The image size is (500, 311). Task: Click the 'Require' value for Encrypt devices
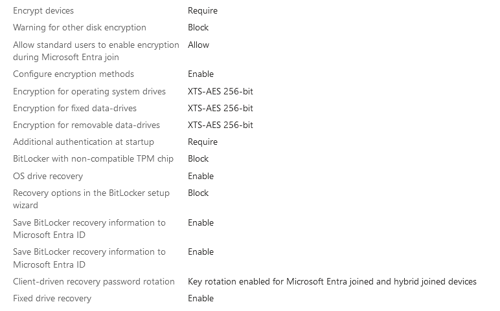(203, 10)
